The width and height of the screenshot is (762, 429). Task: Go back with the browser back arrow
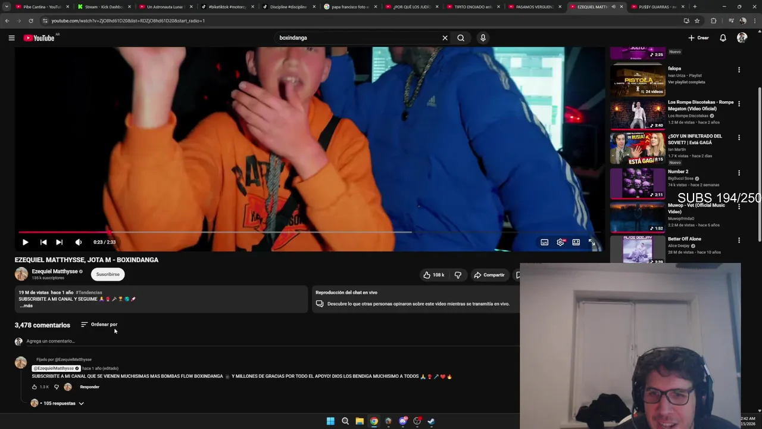pyautogui.click(x=7, y=21)
